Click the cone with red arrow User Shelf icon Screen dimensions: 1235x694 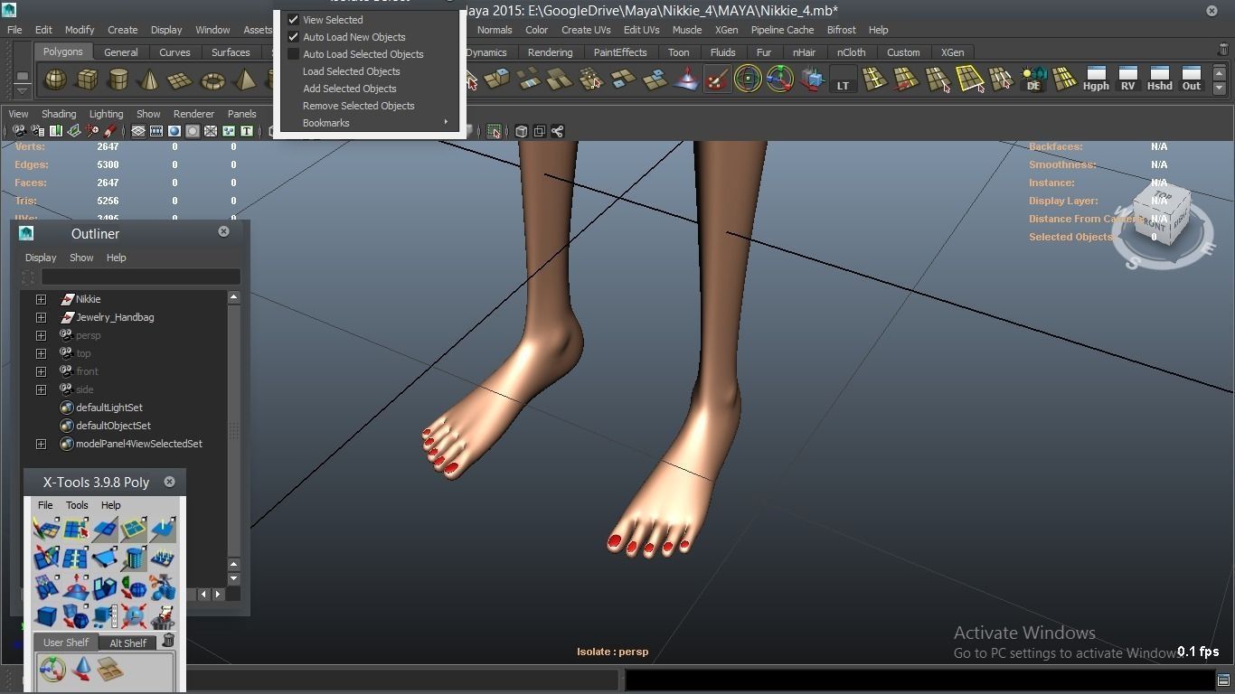81,670
